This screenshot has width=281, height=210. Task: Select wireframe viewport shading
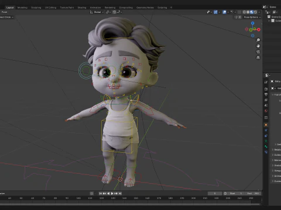tap(245, 12)
